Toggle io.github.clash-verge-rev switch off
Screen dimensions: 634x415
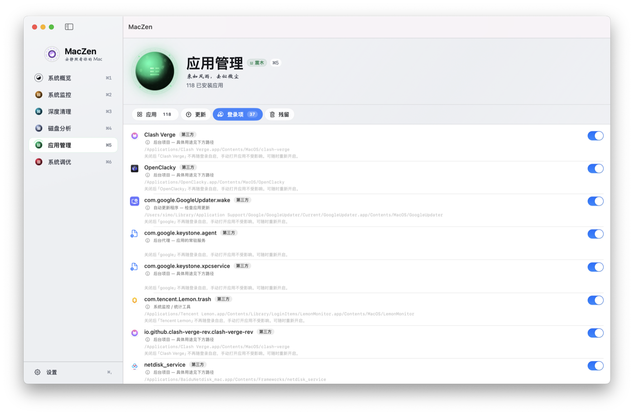click(x=596, y=333)
